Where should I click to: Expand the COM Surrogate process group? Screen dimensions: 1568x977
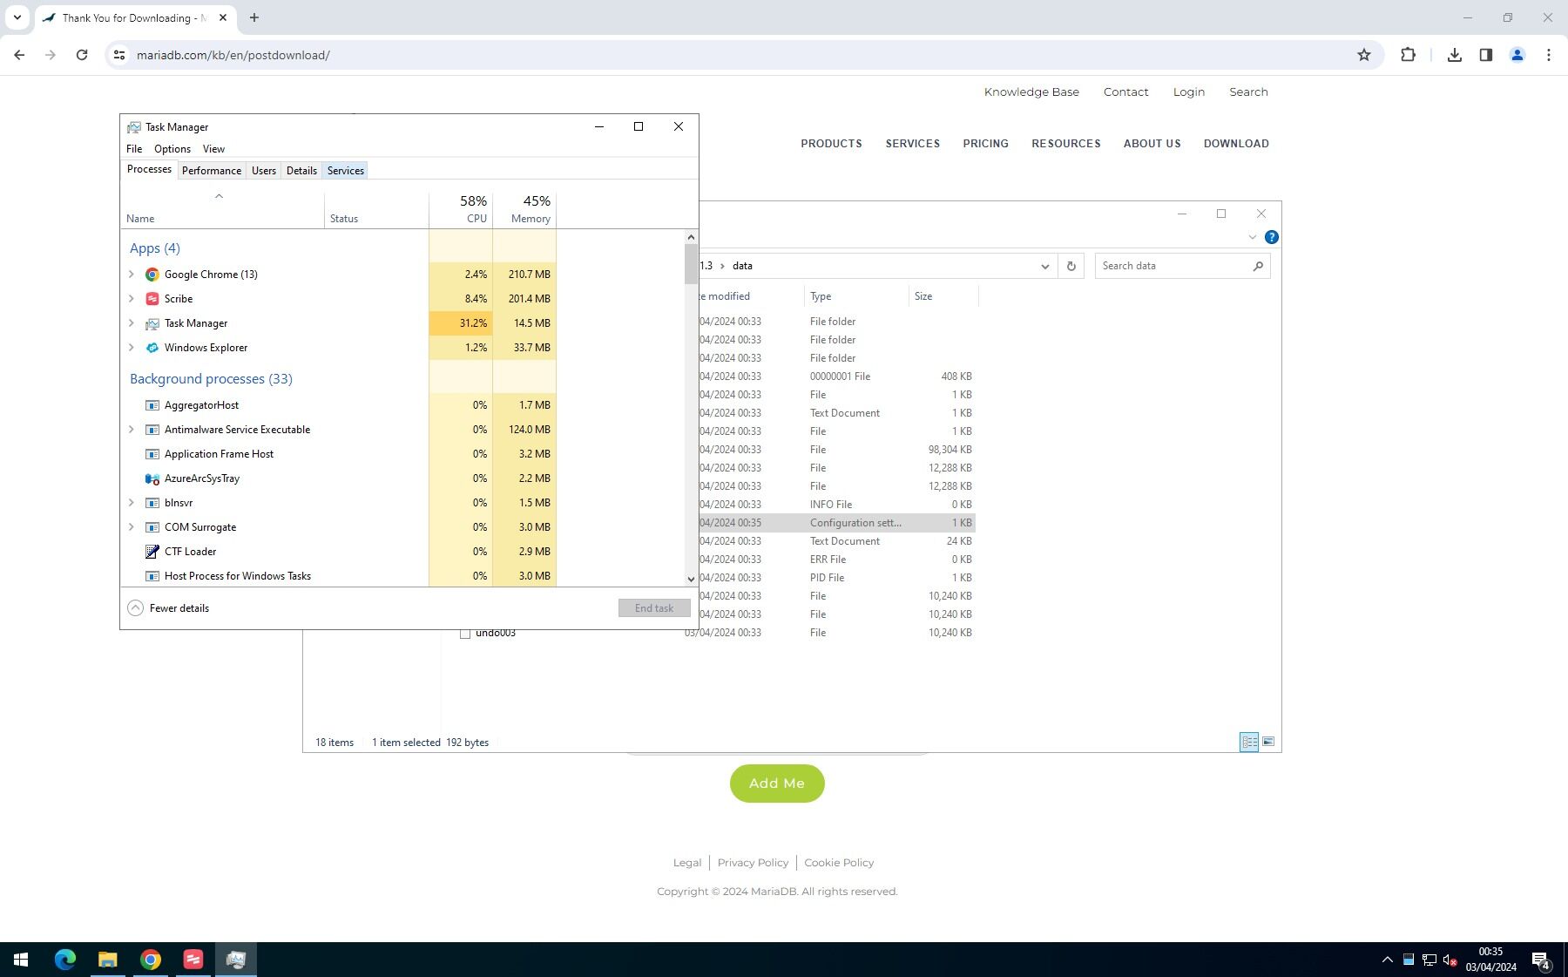pyautogui.click(x=132, y=527)
